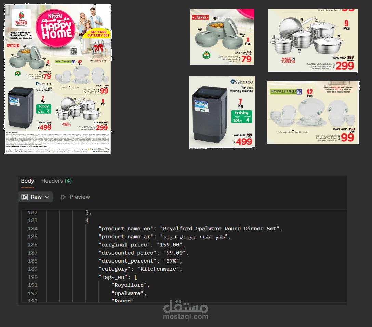Click the 299 price in cookware crop
This screenshot has height=327, width=372.
tap(345, 66)
